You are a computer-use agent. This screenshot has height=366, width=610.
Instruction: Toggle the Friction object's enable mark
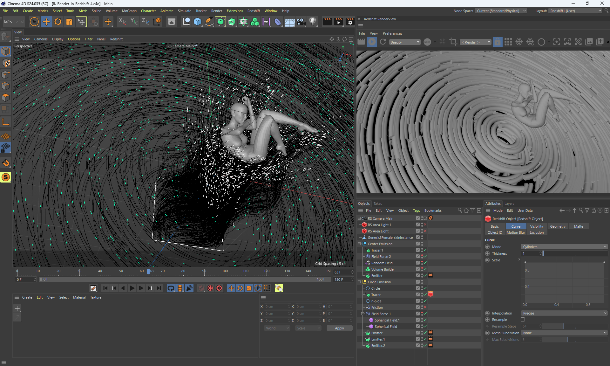pos(425,307)
